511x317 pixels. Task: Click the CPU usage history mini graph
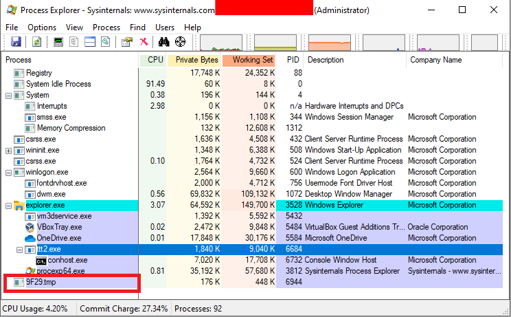click(x=221, y=43)
